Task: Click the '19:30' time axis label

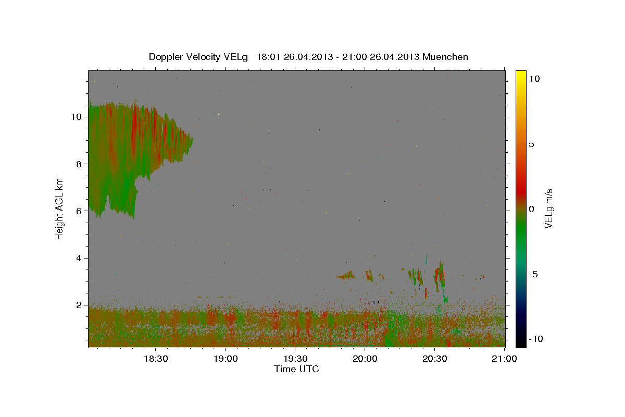Action: click(x=295, y=359)
